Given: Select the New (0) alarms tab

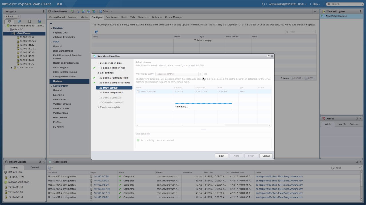Looking at the screenshot, I should [x=341, y=124].
